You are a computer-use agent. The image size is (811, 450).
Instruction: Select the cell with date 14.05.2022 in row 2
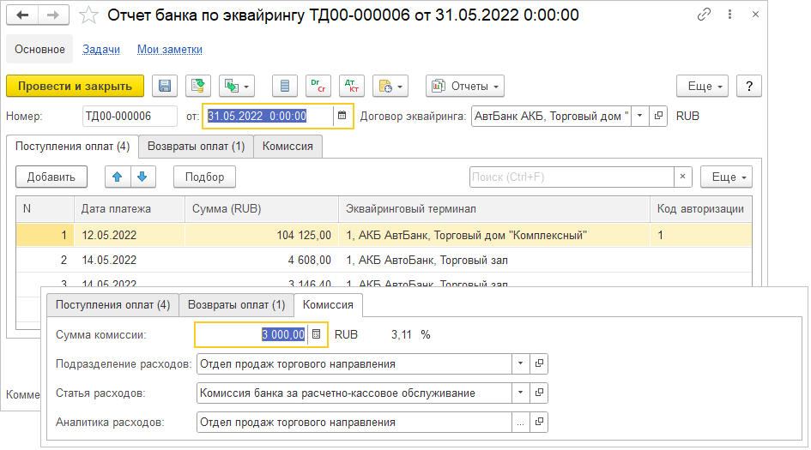point(130,260)
